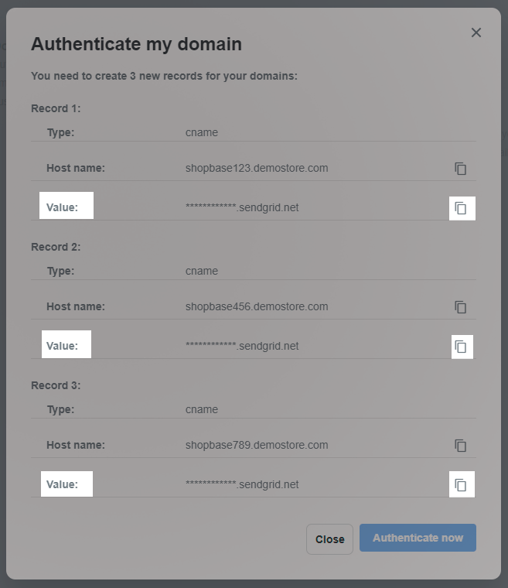508x588 pixels.
Task: Copy the Record 3 sendgrid value
Action: pyautogui.click(x=460, y=485)
